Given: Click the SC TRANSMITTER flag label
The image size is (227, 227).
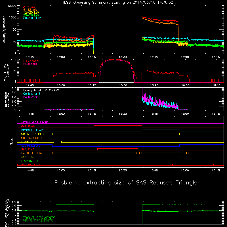Looking at the screenshot, I should (33, 138).
